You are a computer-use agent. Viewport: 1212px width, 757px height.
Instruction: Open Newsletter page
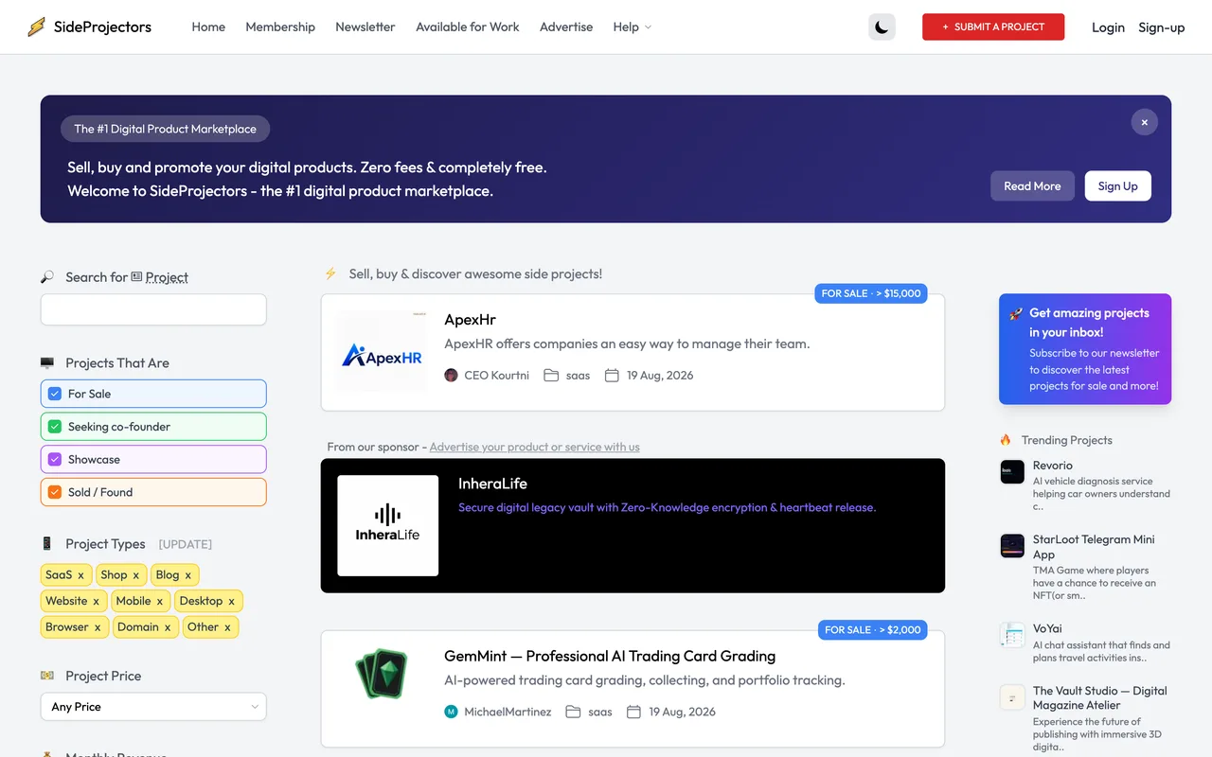coord(365,26)
